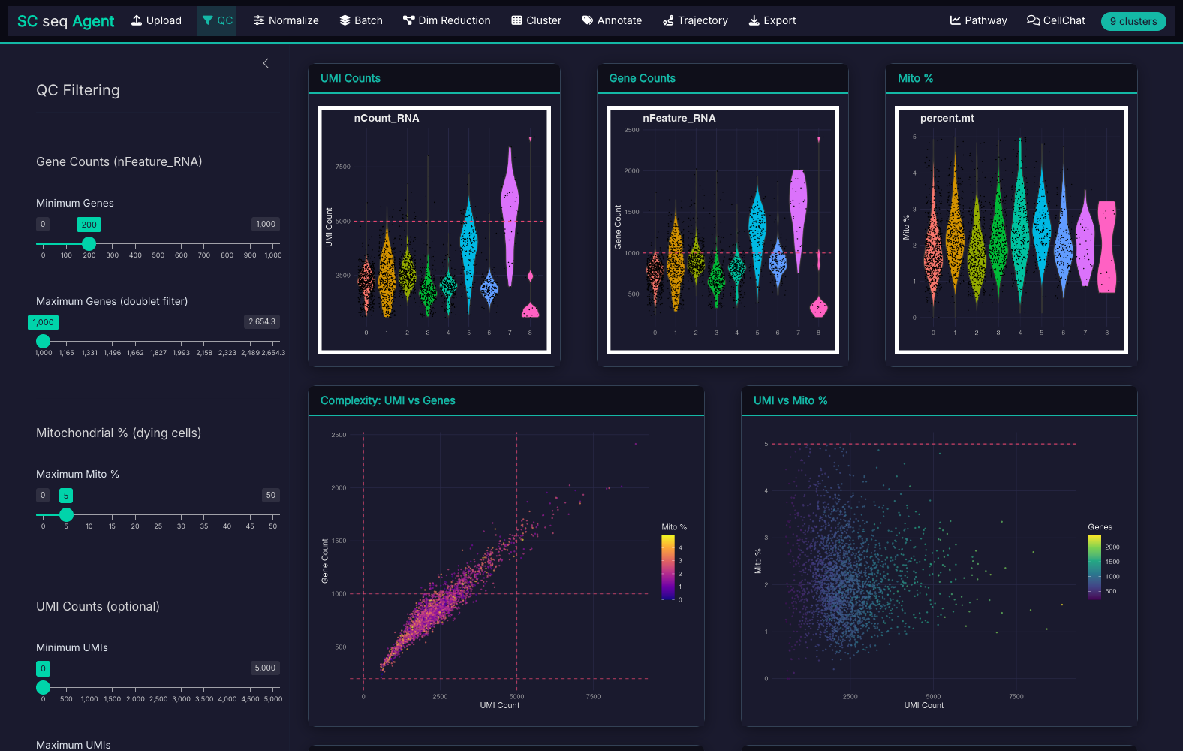Select the Annotate tag icon
1183x751 pixels.
click(x=588, y=20)
